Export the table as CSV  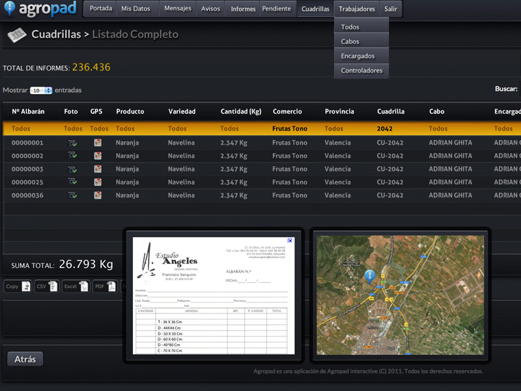click(46, 286)
